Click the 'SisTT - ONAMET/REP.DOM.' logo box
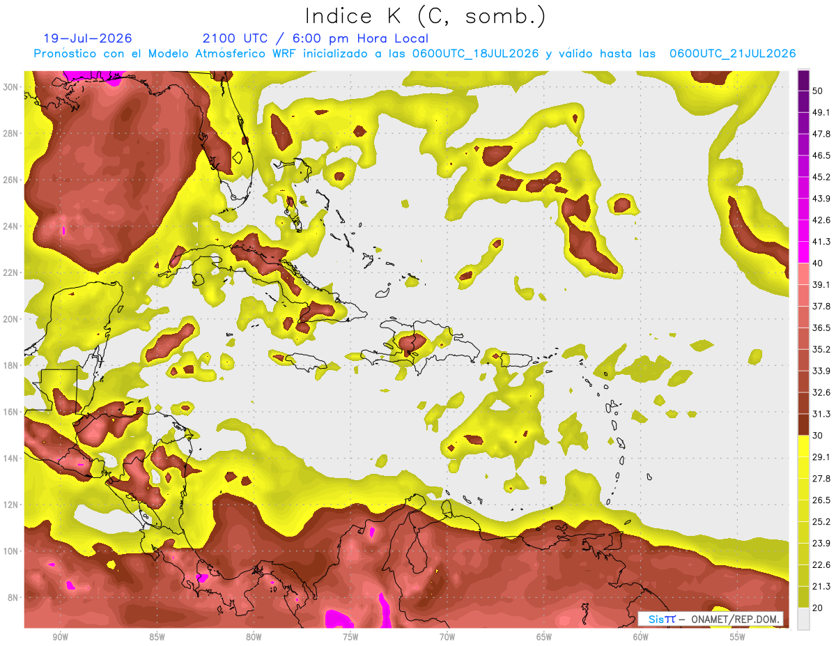The image size is (836, 646). coord(711,619)
